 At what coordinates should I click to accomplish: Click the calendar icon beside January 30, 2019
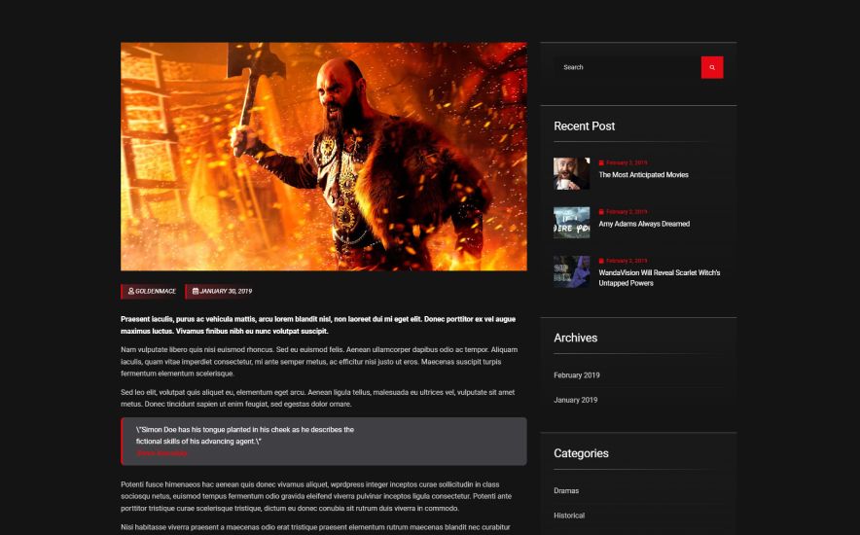196,291
